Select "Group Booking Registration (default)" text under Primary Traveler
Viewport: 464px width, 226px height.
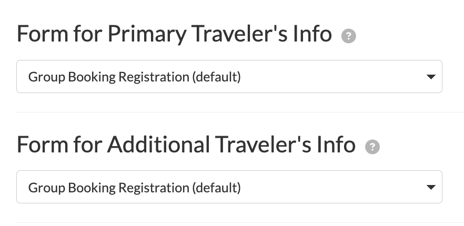(x=134, y=77)
